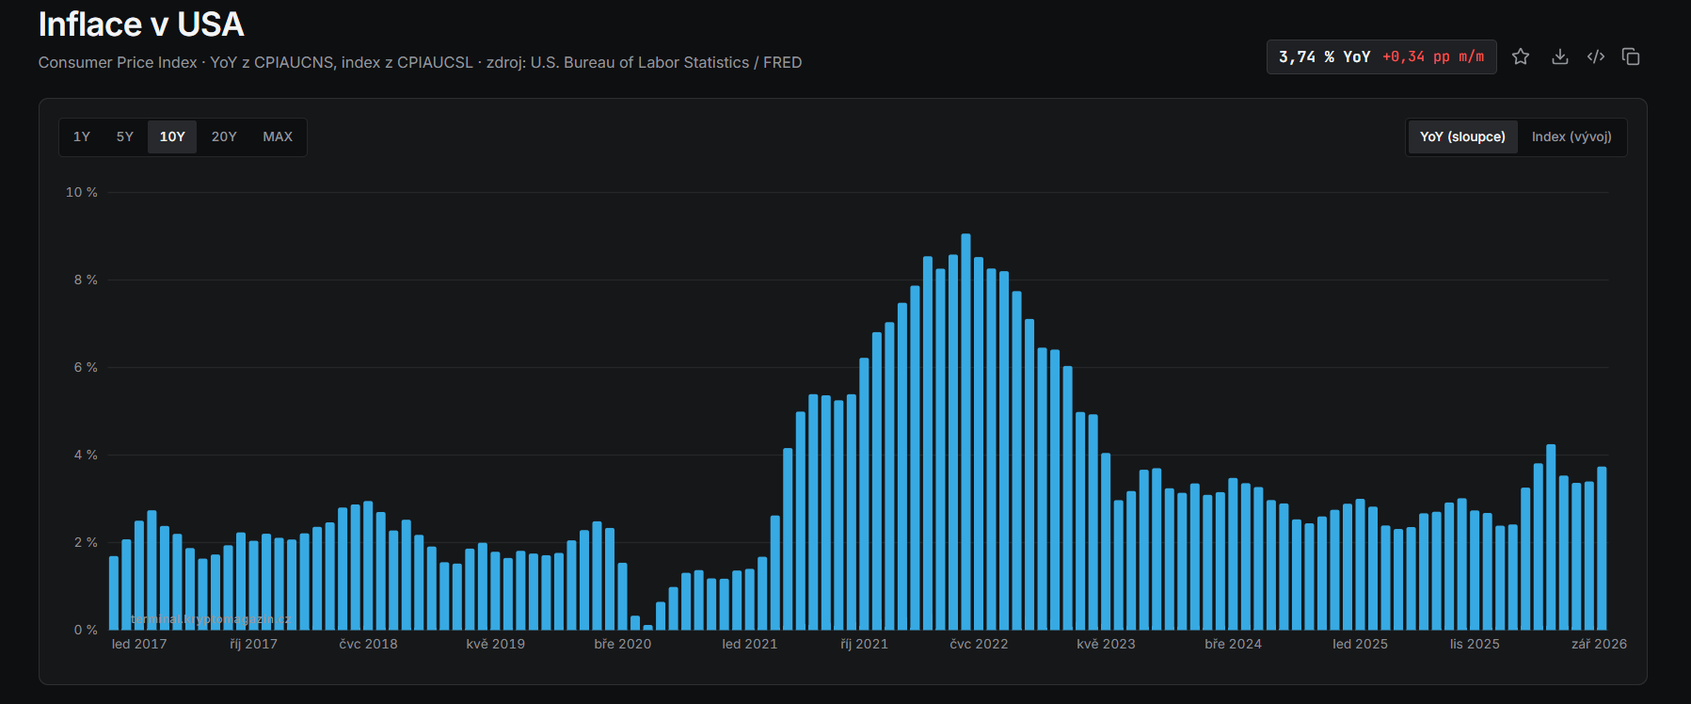1691x704 pixels.
Task: Select the 5Y time range
Action: [125, 136]
